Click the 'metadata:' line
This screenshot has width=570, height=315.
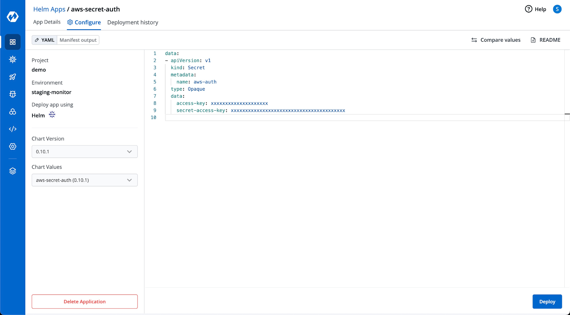pos(183,75)
